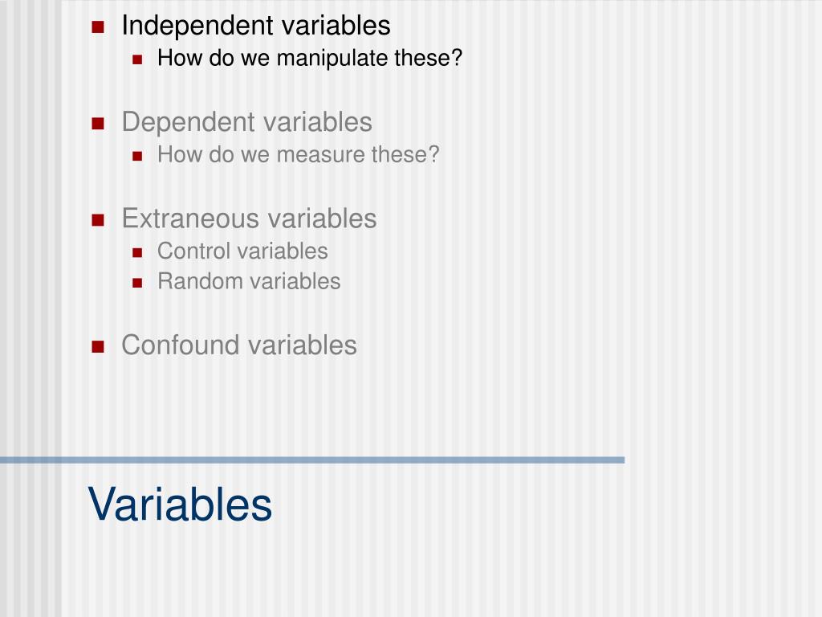Click the small bullet before Control variables
Screen dimensions: 822x617
tap(137, 253)
